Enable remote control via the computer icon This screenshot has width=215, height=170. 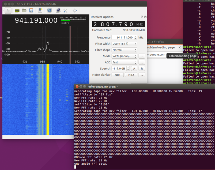(x=58, y=10)
